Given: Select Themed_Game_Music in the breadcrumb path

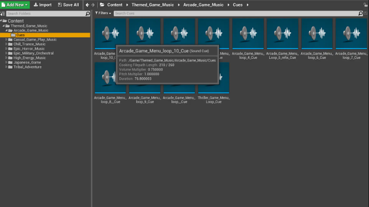Looking at the screenshot, I should (x=153, y=5).
